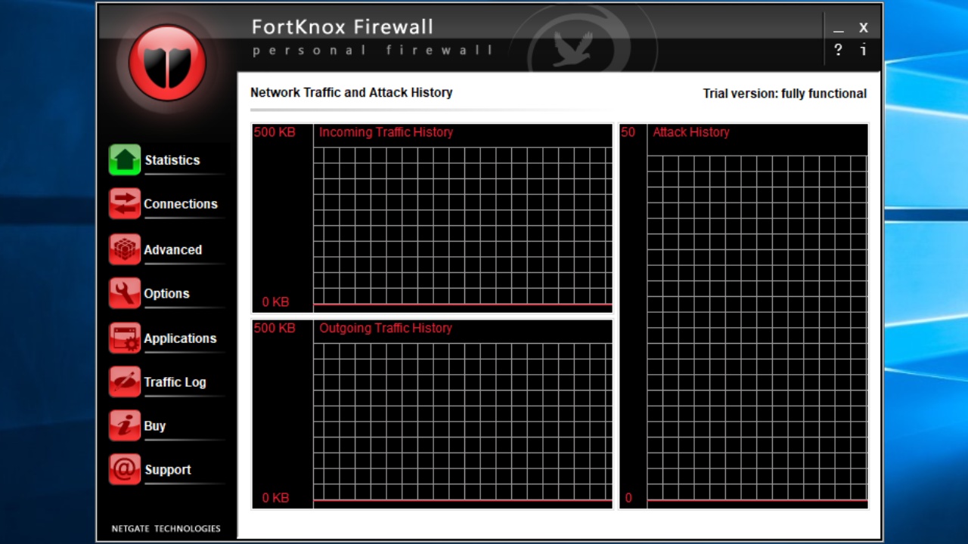Click the 0 KB label on outgoing graph
968x544 pixels.
coord(276,498)
